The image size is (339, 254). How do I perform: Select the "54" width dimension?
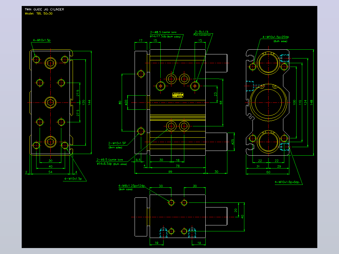pyautogui.click(x=50, y=172)
